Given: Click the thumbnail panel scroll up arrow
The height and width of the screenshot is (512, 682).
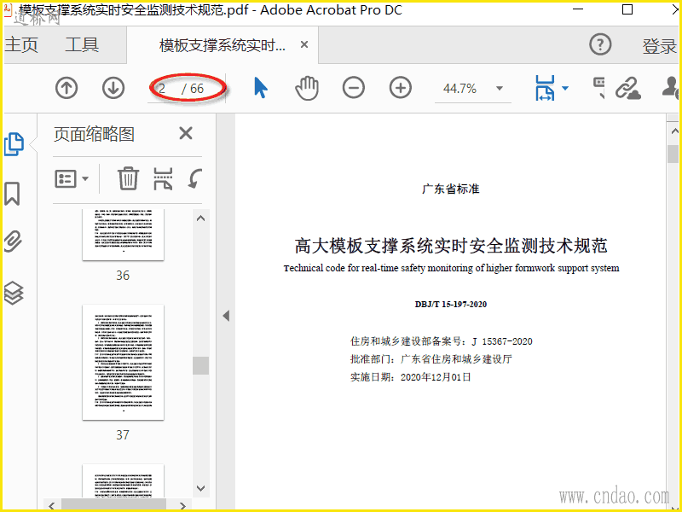Looking at the screenshot, I should [201, 218].
